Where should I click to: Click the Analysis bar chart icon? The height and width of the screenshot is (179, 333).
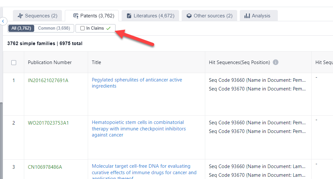(x=247, y=16)
